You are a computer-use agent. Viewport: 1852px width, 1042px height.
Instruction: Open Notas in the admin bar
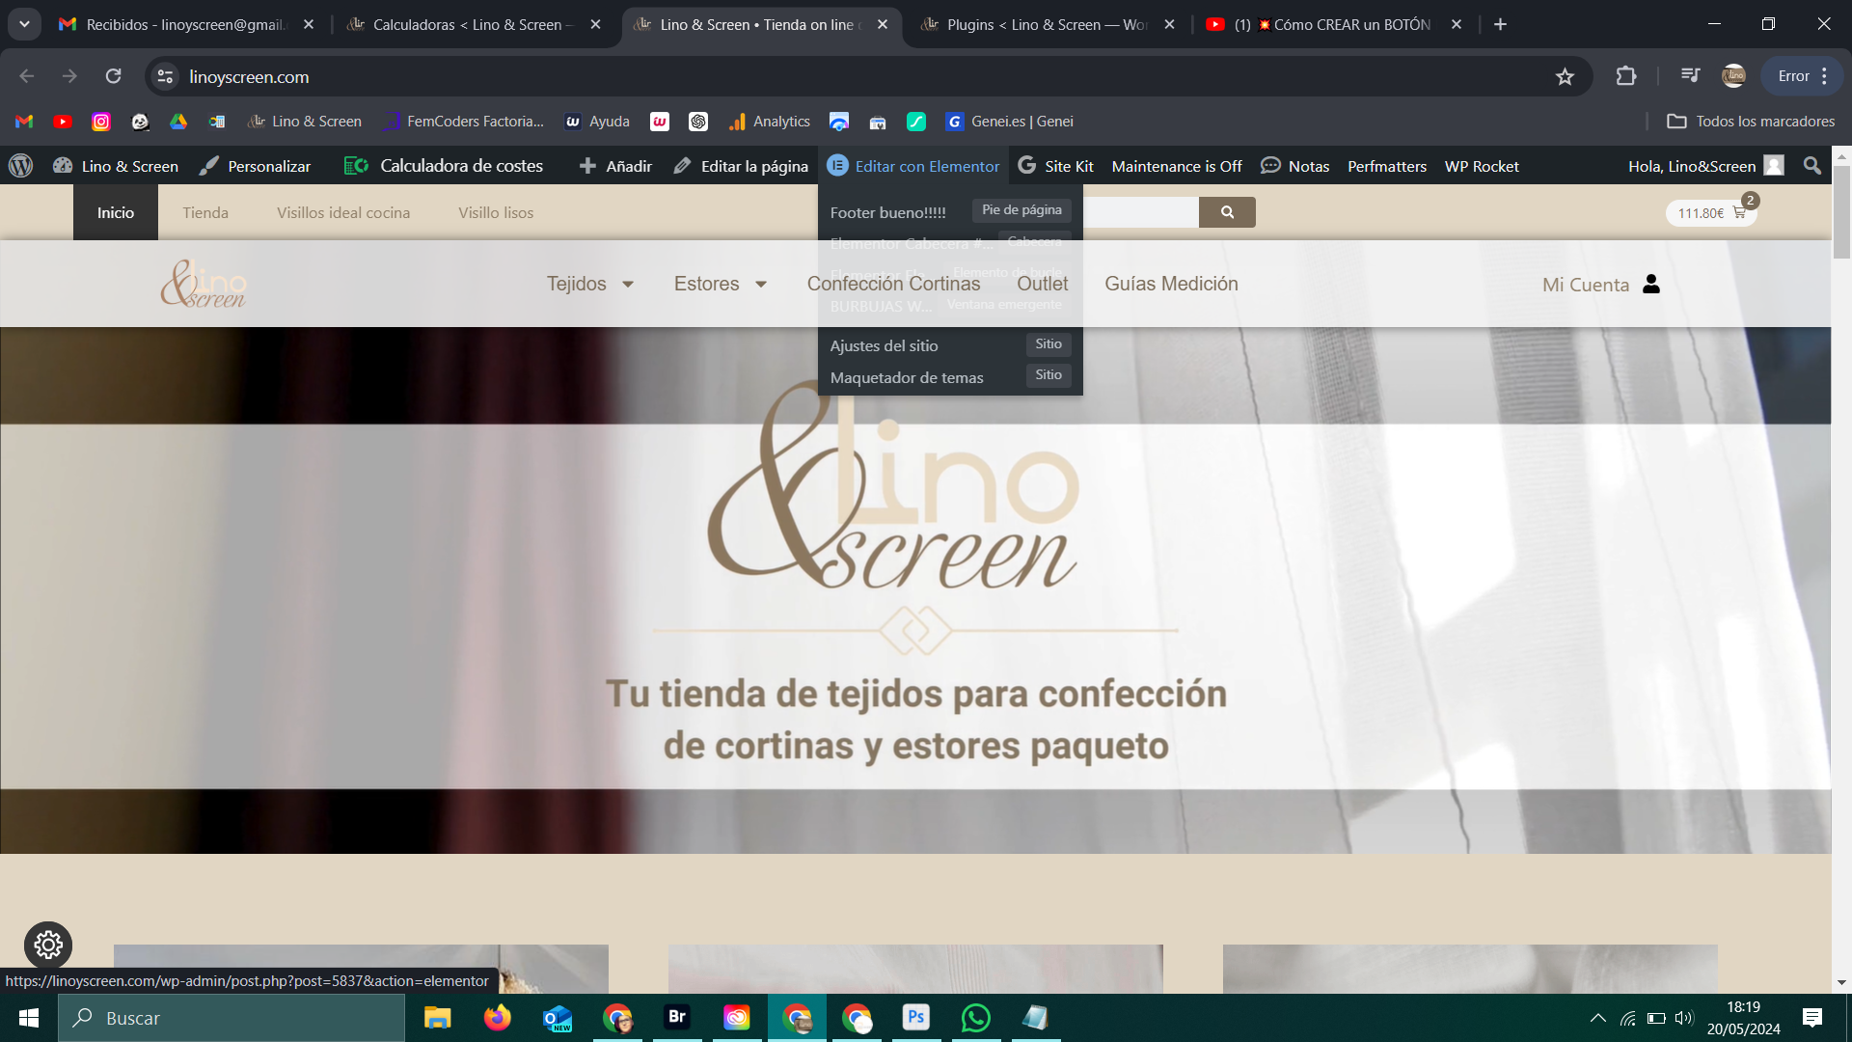coord(1295,166)
